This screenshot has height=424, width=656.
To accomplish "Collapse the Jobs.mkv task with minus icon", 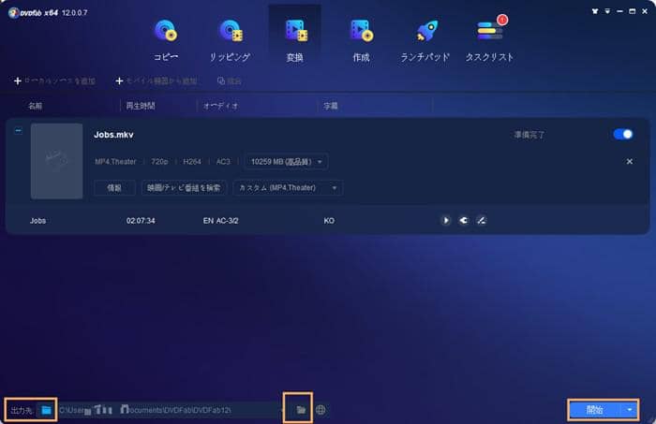I will 19,130.
